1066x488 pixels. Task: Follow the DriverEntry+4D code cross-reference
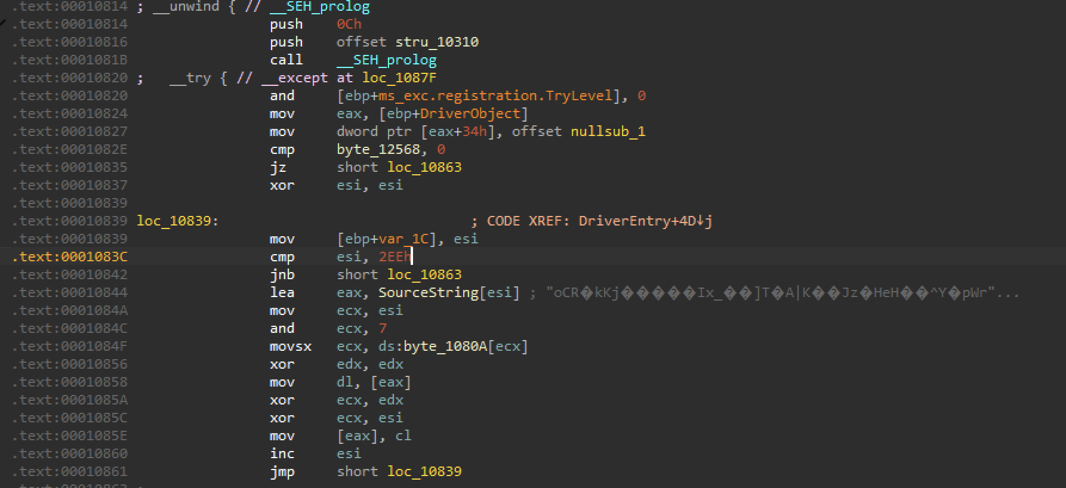tap(645, 221)
